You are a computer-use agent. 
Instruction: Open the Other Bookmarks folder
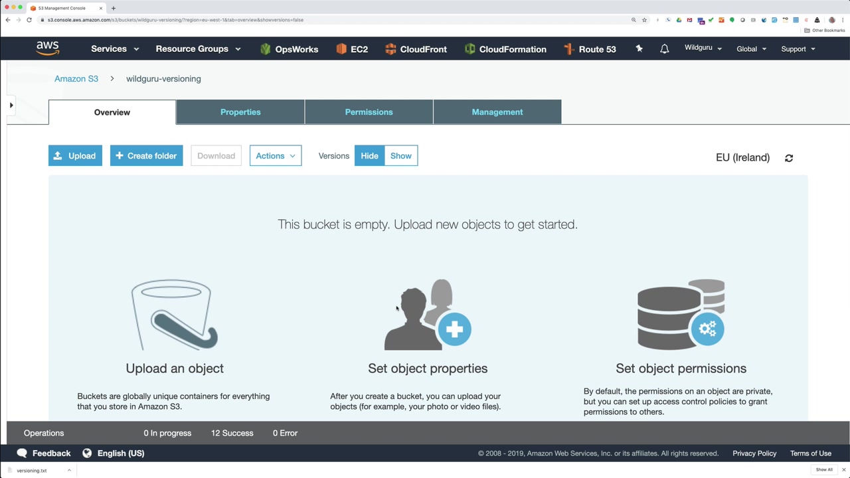pos(825,31)
